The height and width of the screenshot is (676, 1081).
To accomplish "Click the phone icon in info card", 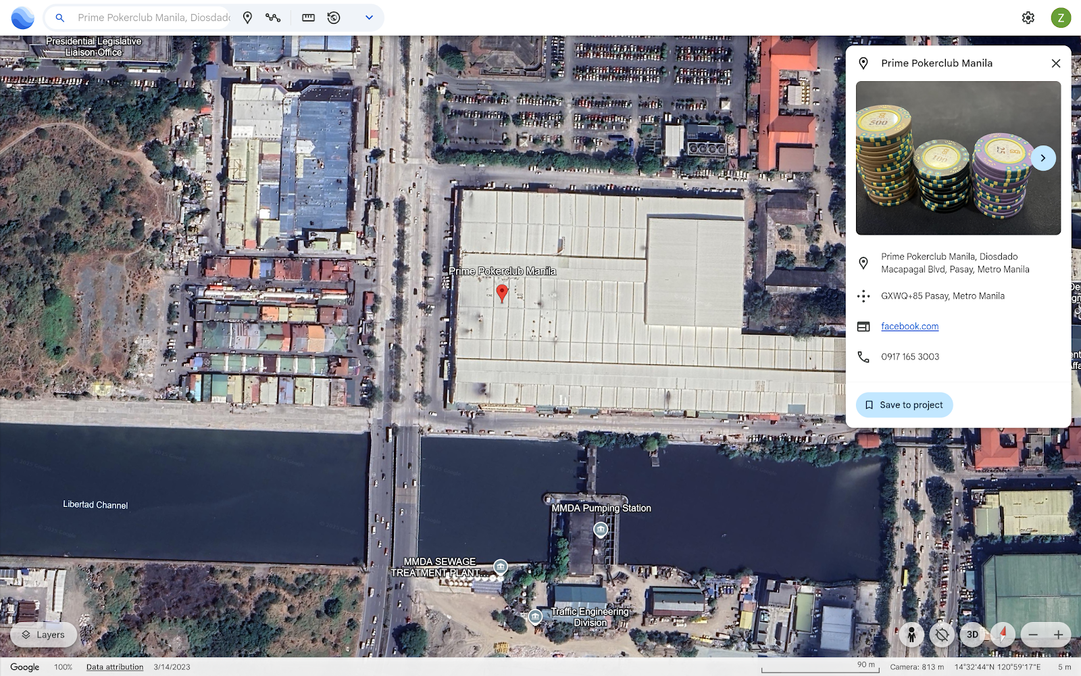I will (863, 356).
